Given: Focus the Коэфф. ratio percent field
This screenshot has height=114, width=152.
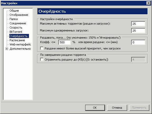Looking at the screenshot, I should pos(64,42).
